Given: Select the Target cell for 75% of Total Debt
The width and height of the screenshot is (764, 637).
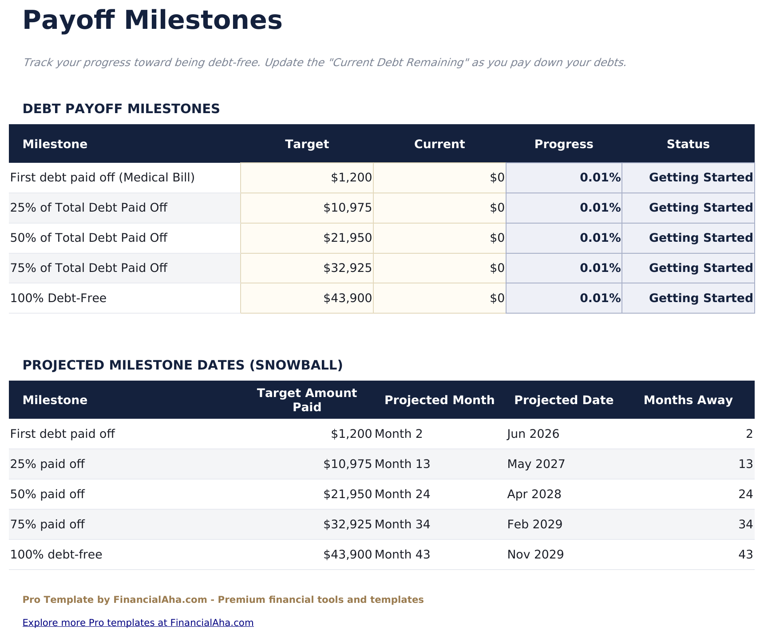Looking at the screenshot, I should (307, 267).
